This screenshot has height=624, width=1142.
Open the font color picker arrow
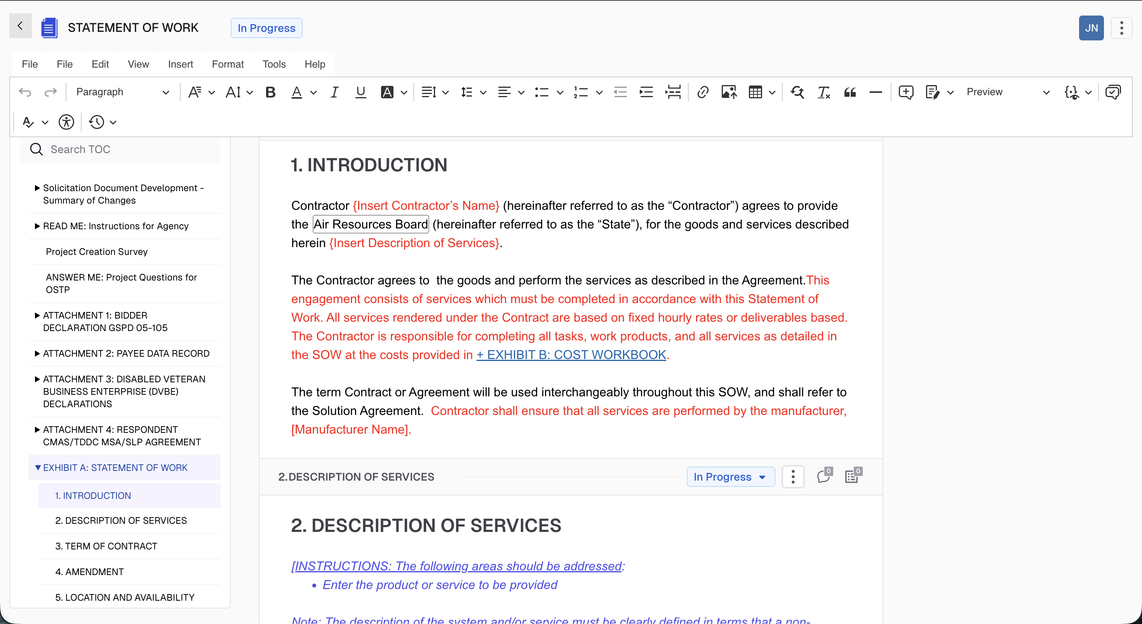coord(313,92)
